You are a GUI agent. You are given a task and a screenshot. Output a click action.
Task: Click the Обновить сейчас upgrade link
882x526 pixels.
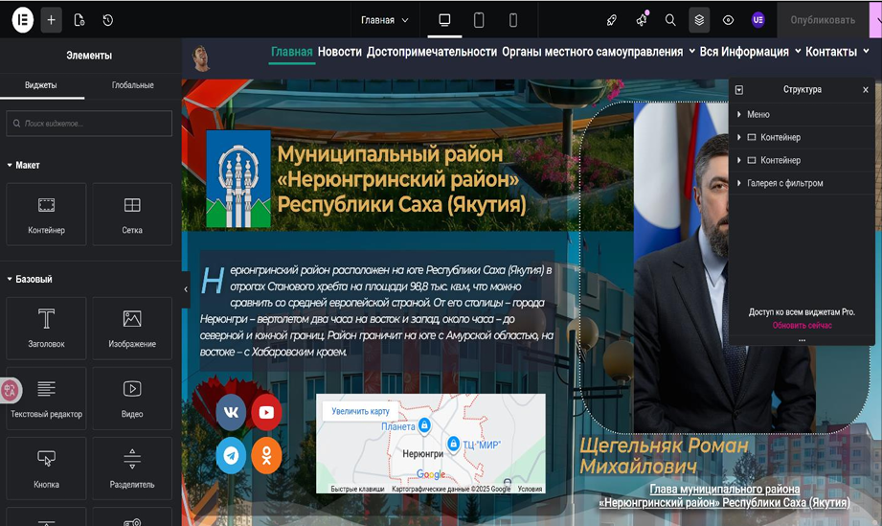pyautogui.click(x=803, y=325)
